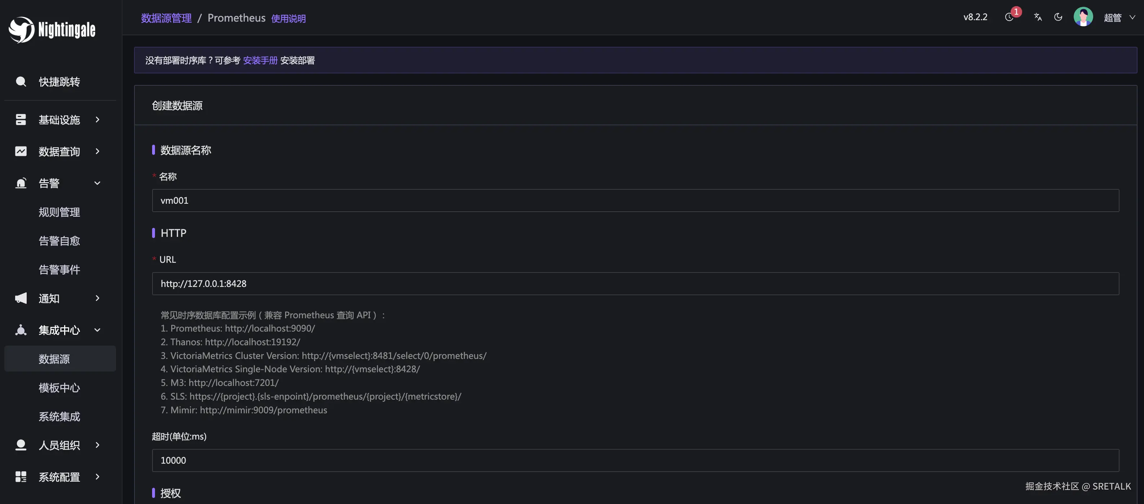Screen dimensions: 1144x504
Task: Expand the 人员组织 menu chevron
Action: [x=97, y=445]
